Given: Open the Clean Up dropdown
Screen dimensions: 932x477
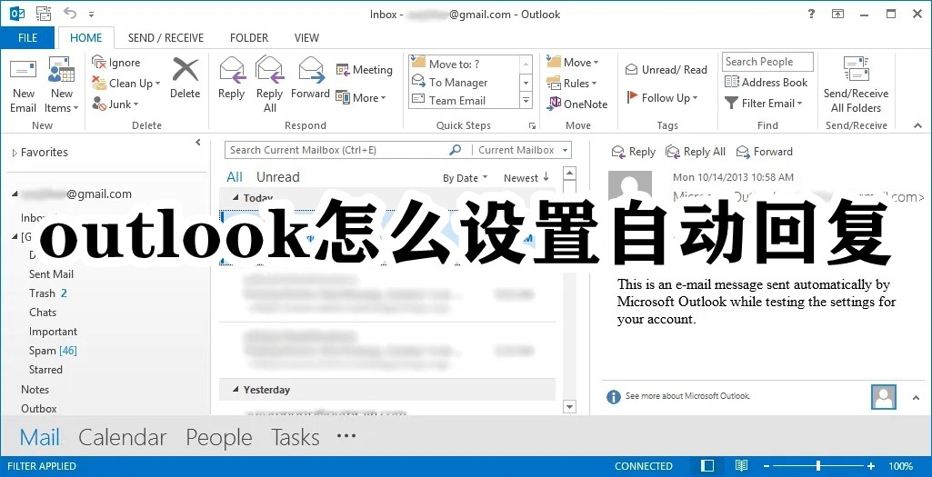Looking at the screenshot, I should pyautogui.click(x=126, y=84).
